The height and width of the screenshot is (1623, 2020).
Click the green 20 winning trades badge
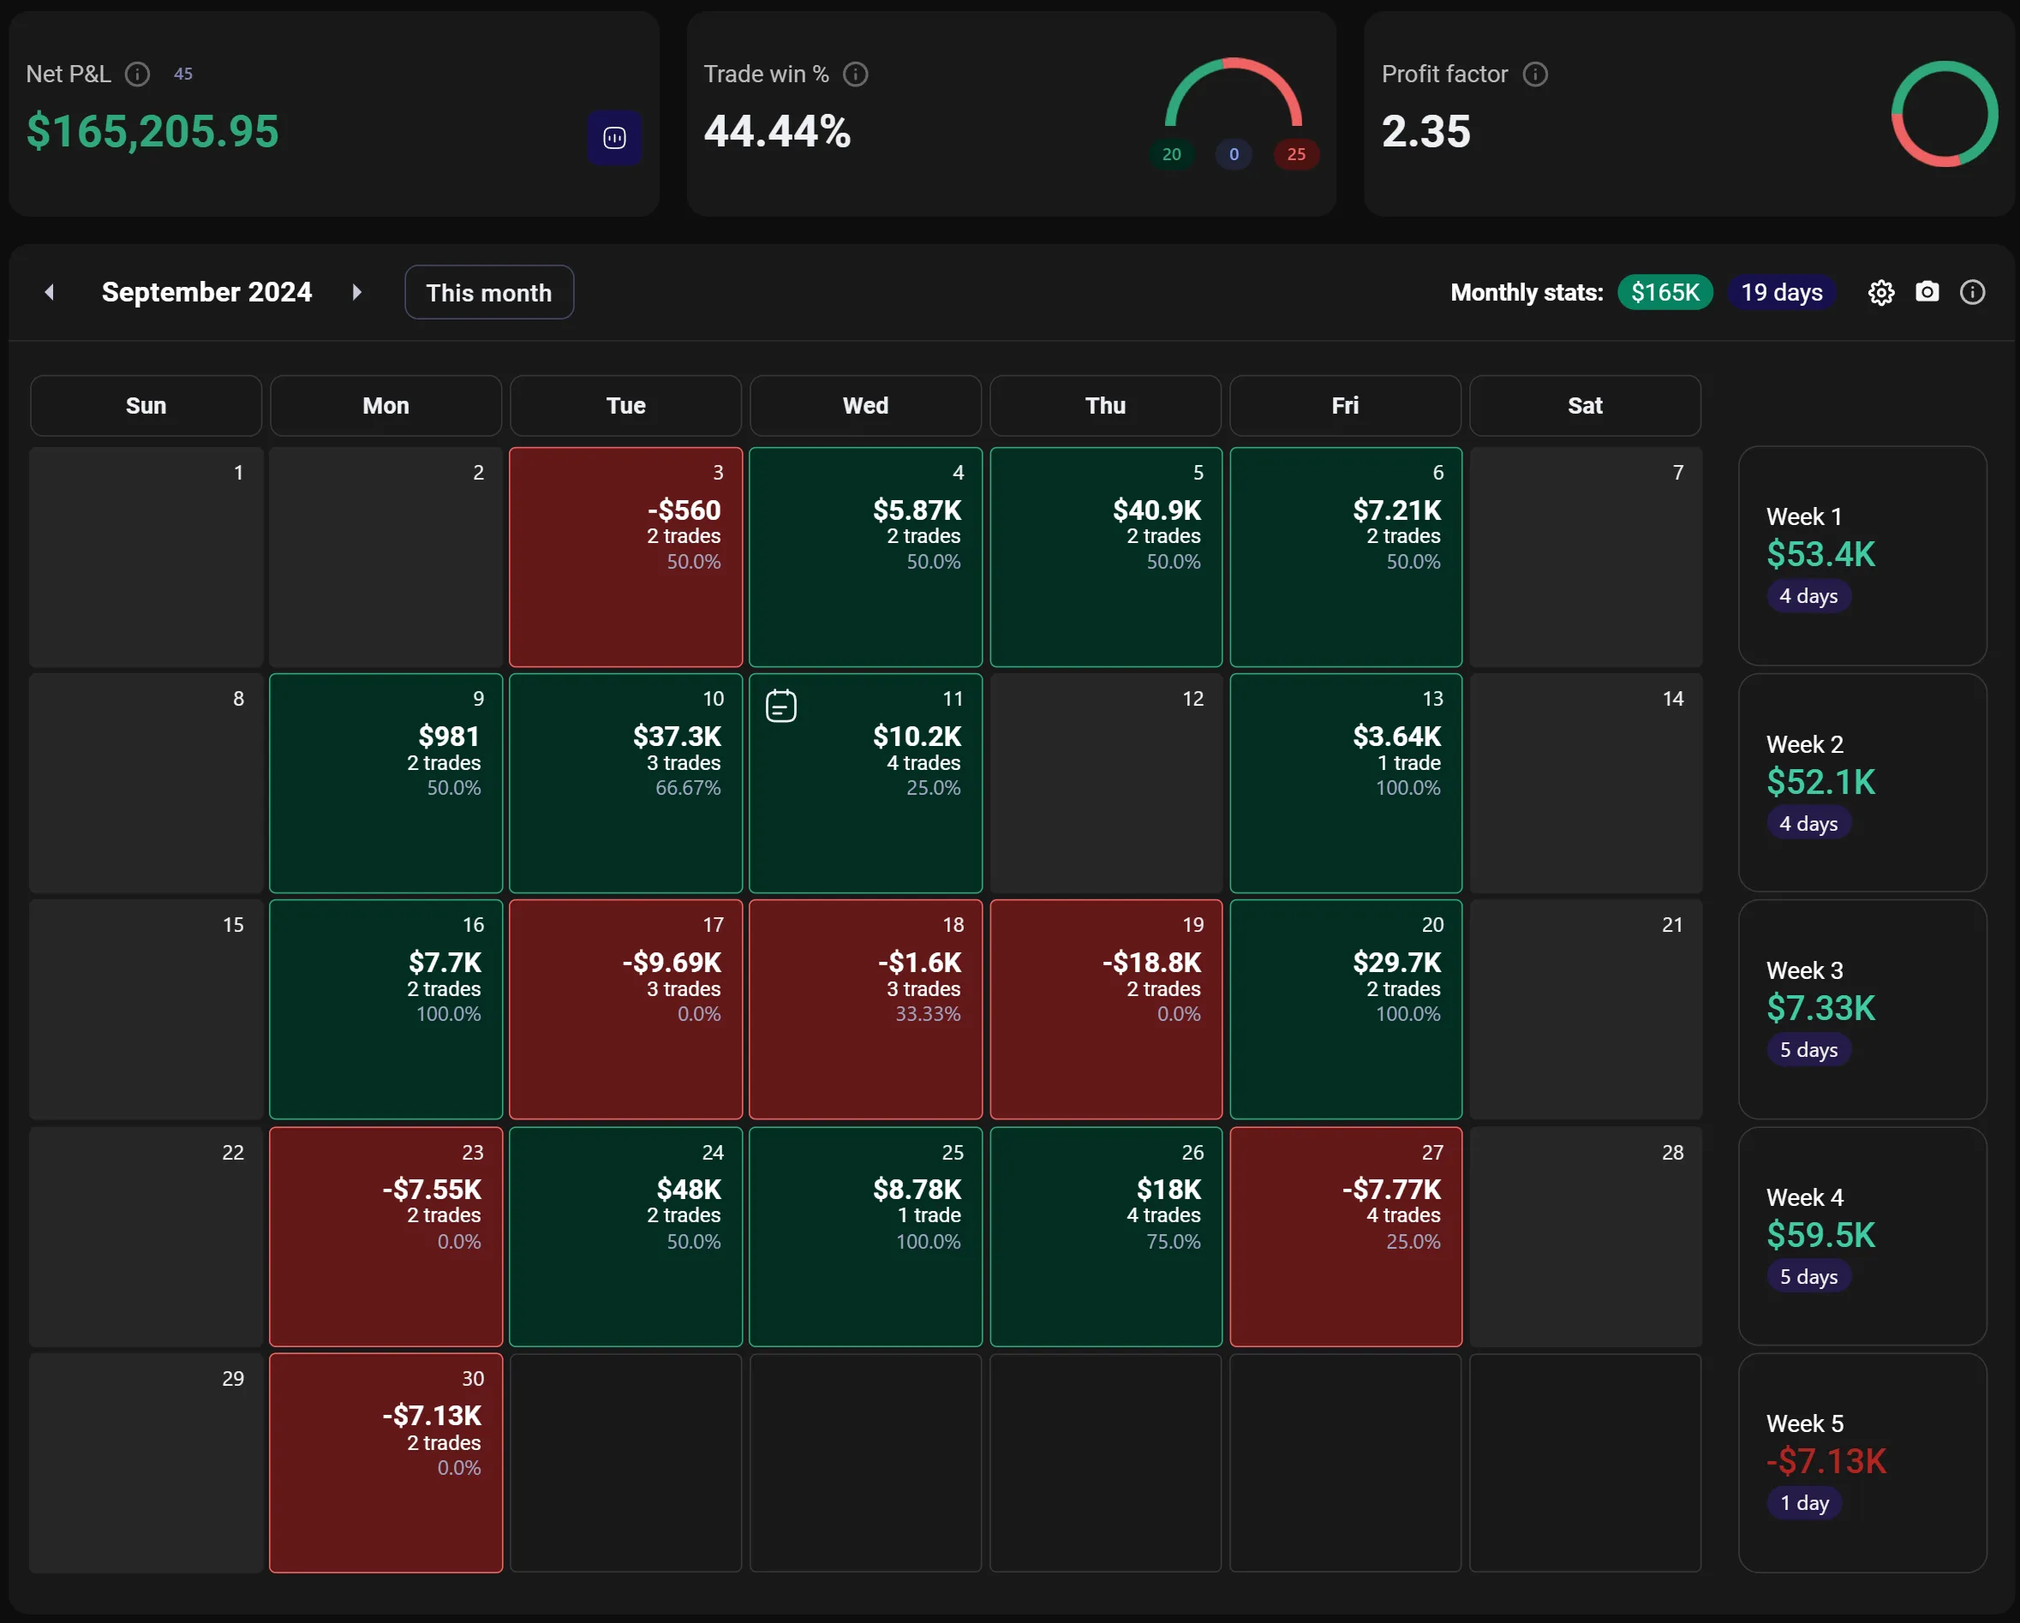1171,154
